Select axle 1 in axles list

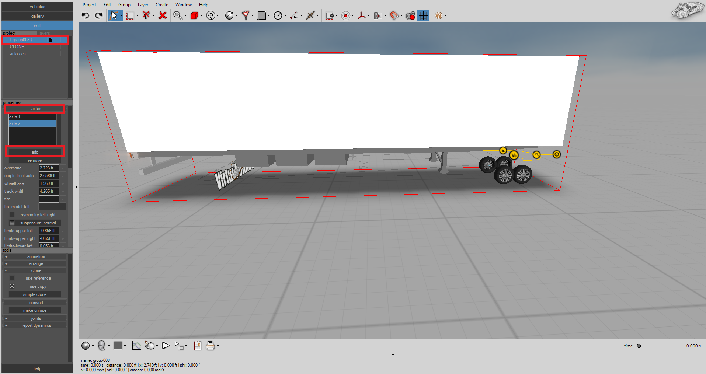point(32,116)
